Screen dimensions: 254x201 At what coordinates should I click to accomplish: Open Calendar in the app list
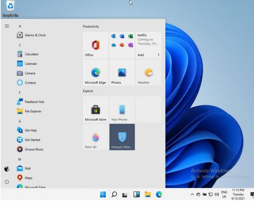(x=27, y=64)
